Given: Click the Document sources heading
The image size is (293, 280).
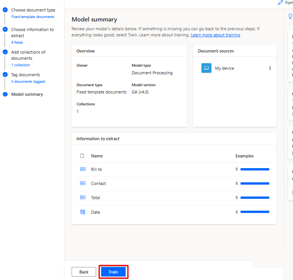Looking at the screenshot, I should click(216, 51).
